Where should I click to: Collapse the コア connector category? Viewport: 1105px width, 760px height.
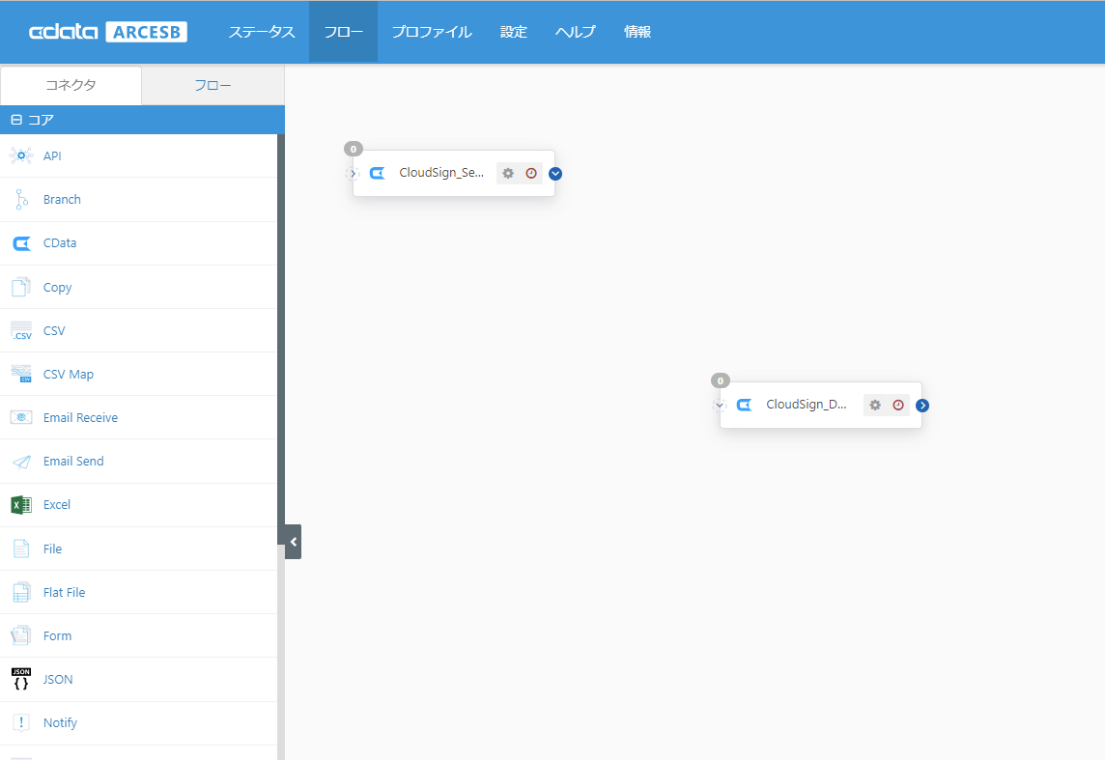click(17, 120)
